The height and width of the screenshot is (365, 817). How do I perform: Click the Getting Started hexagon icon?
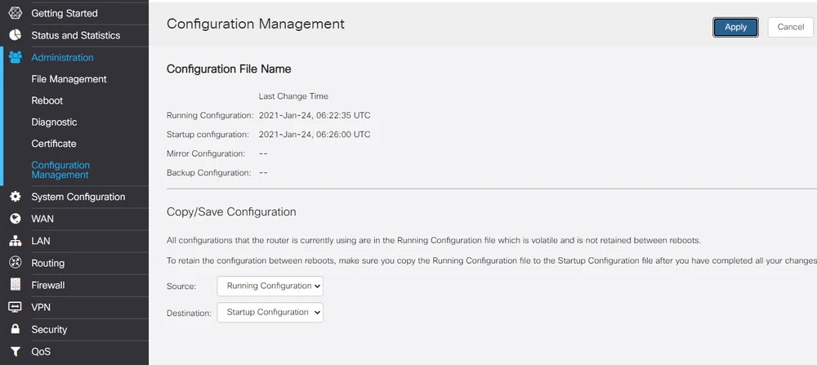(15, 13)
